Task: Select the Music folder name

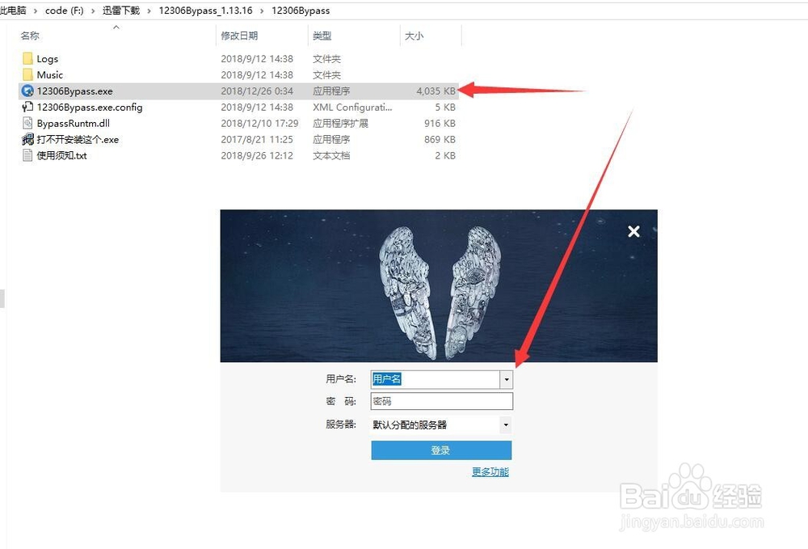Action: click(x=50, y=74)
